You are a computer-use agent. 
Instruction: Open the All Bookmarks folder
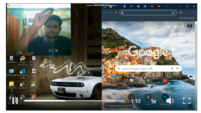tap(188, 18)
